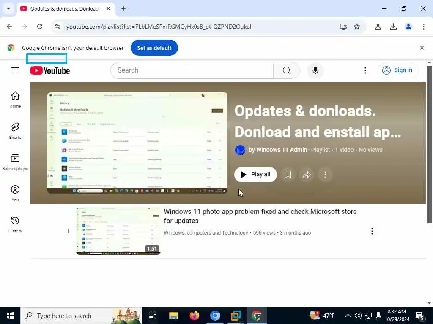
Task: Go back in Chrome
Action: pos(9,27)
